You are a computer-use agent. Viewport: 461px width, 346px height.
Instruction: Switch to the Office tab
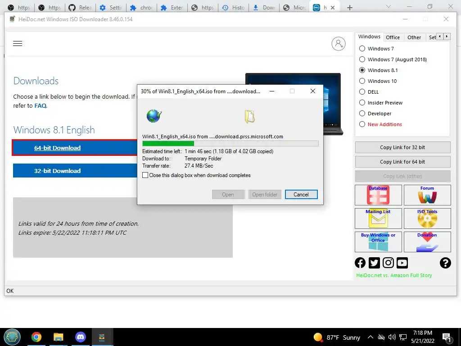tap(393, 37)
